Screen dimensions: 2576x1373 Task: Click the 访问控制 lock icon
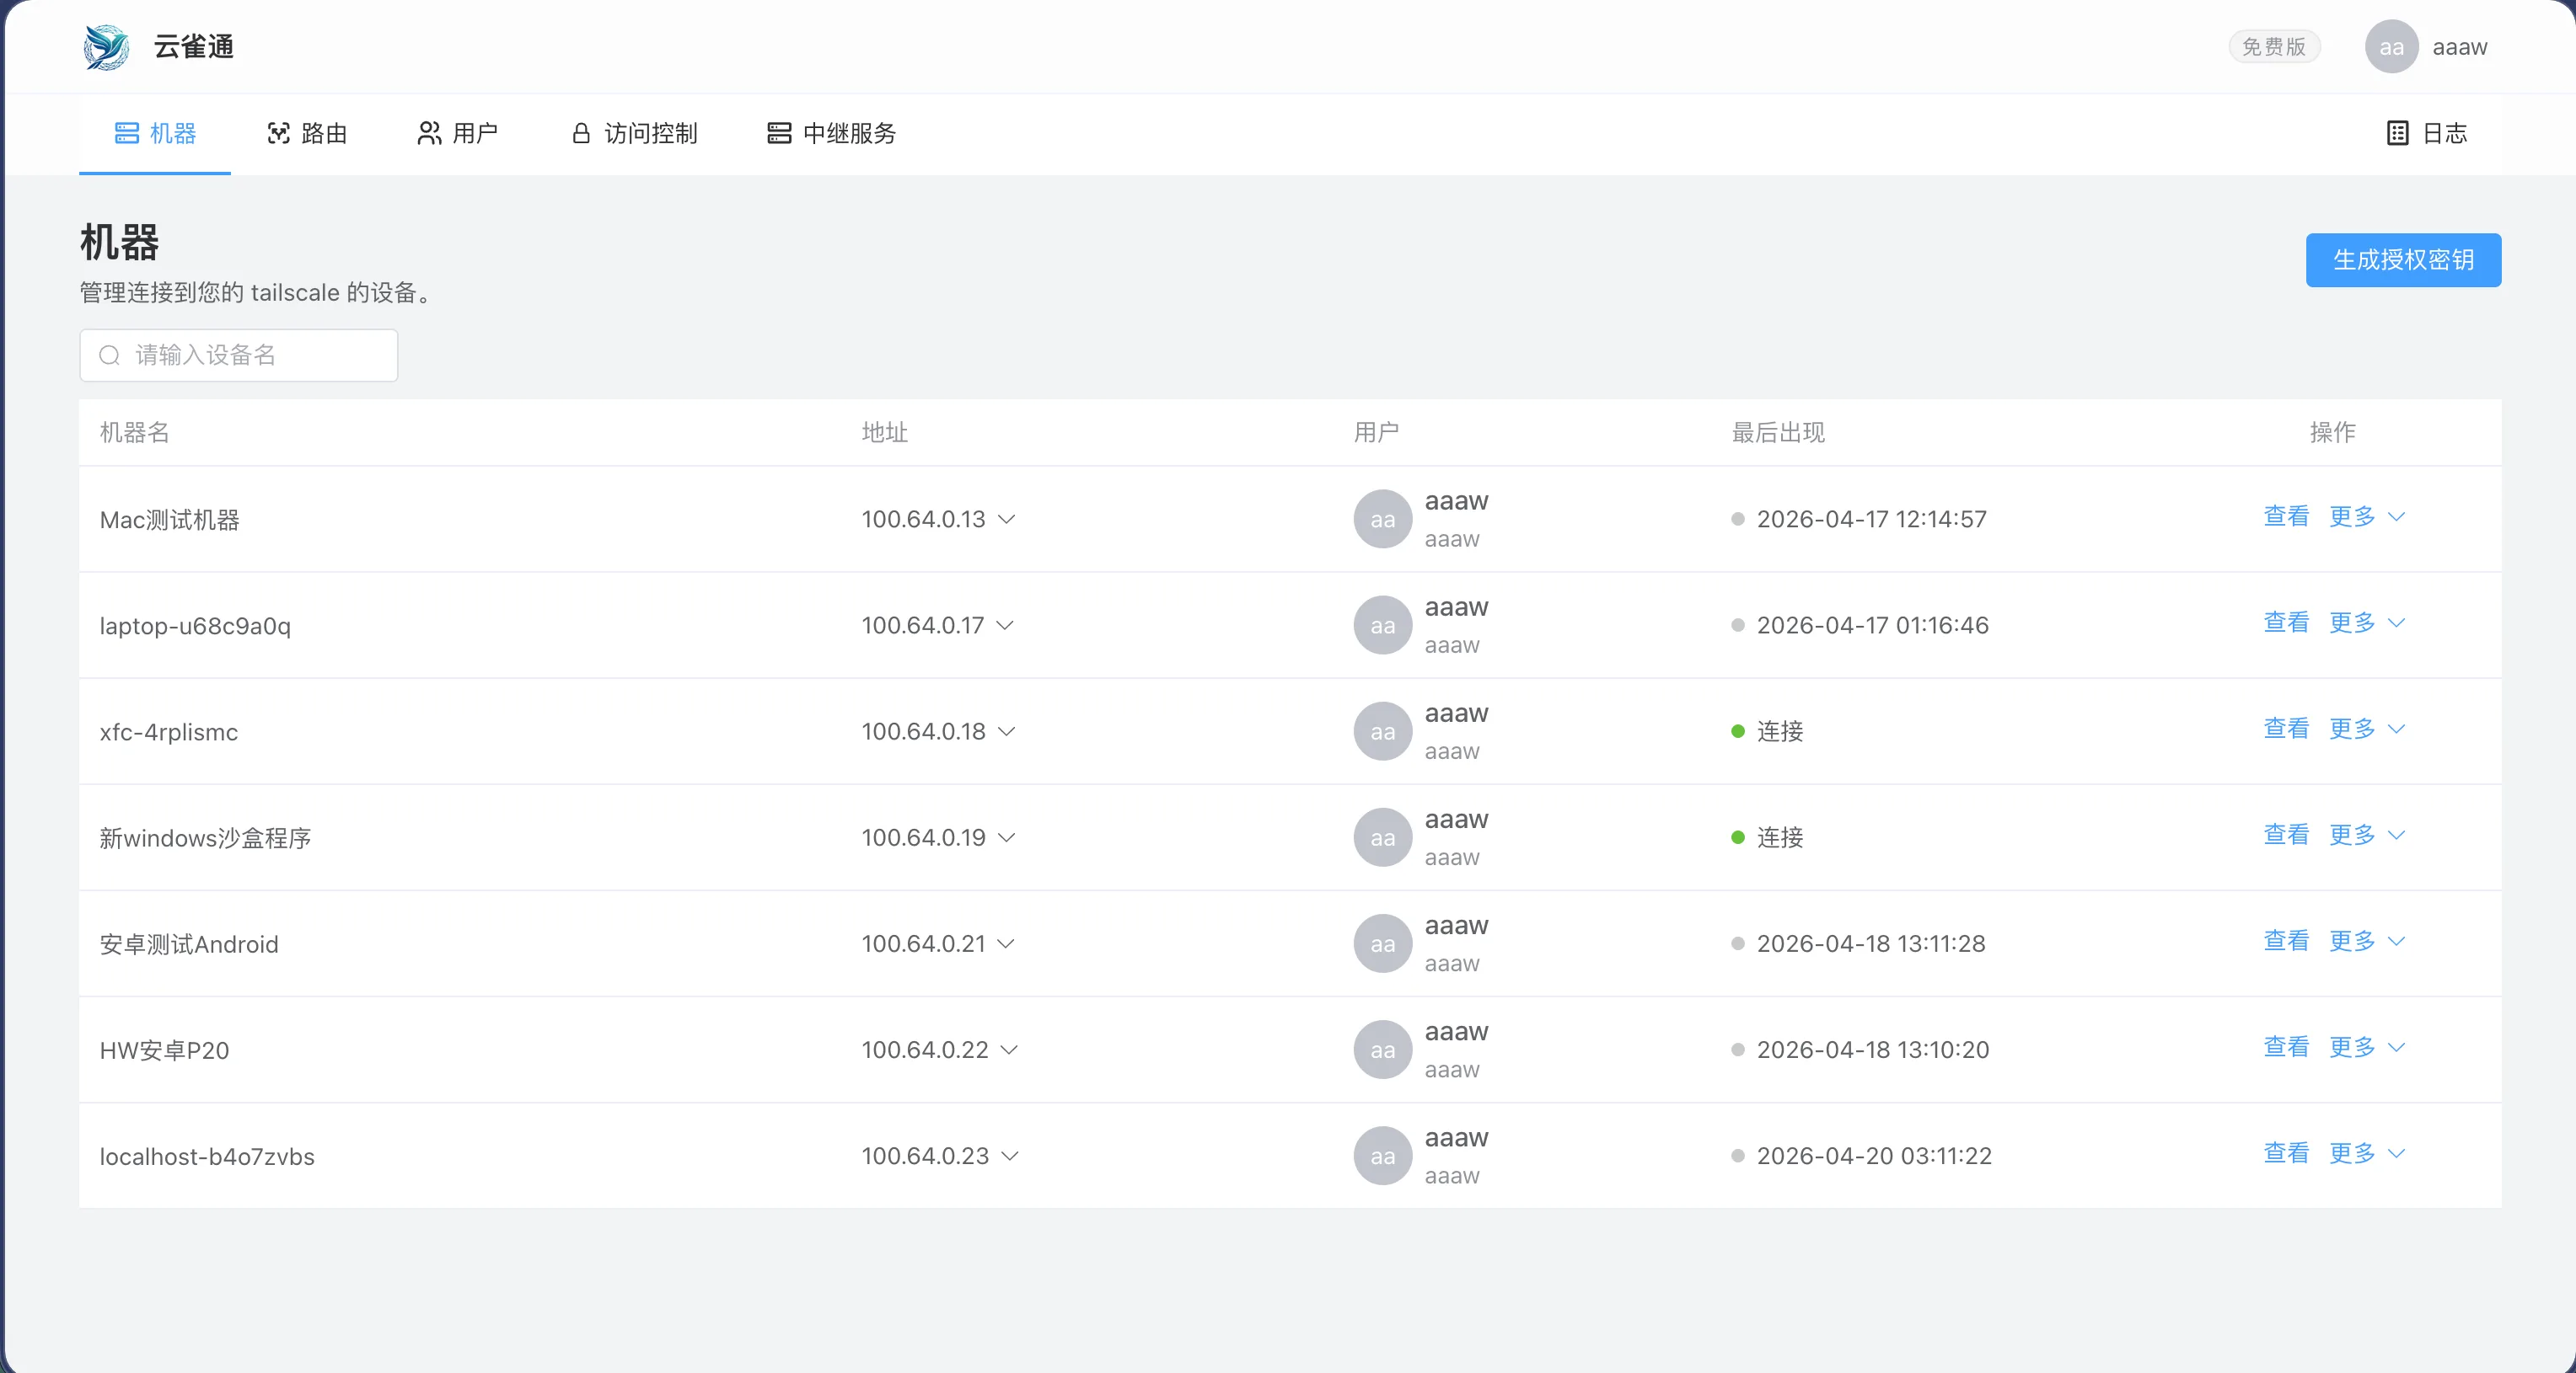click(x=580, y=133)
